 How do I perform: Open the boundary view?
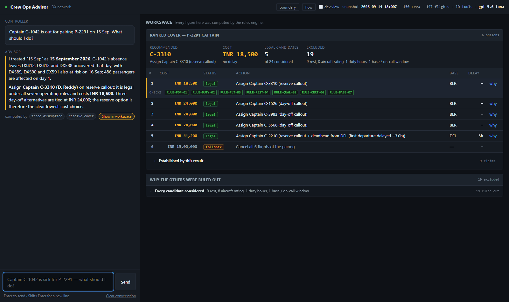point(288,7)
